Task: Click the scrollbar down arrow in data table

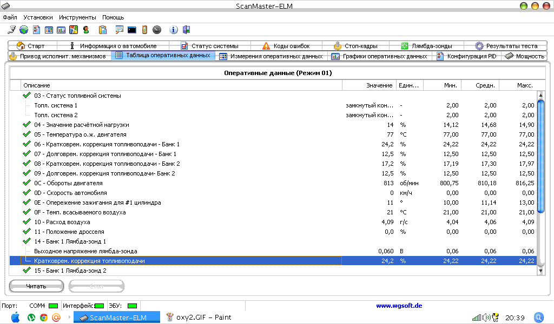Action: (x=540, y=271)
